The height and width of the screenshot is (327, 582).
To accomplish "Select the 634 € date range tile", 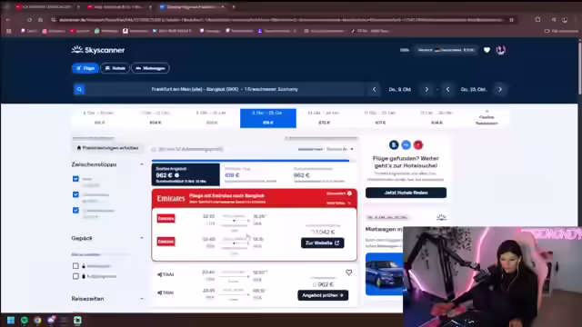I will 436,118.
